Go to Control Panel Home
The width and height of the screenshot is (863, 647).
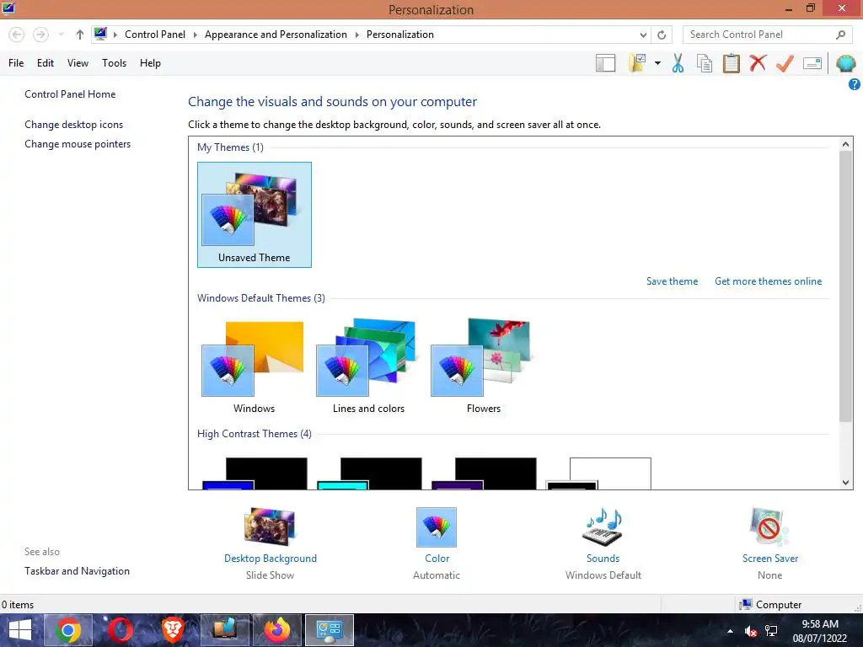(x=70, y=94)
